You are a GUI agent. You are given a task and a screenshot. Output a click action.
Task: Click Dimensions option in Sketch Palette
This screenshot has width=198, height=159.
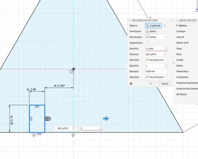(x=182, y=71)
